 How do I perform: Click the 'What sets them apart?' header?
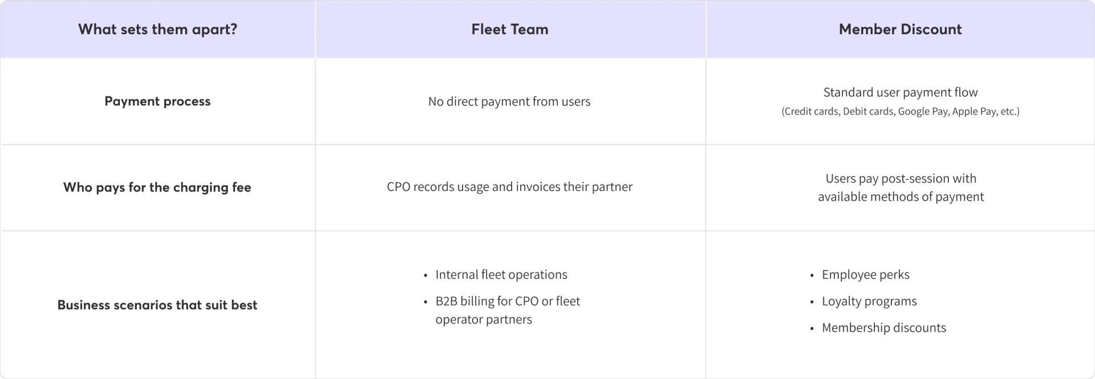tap(157, 29)
